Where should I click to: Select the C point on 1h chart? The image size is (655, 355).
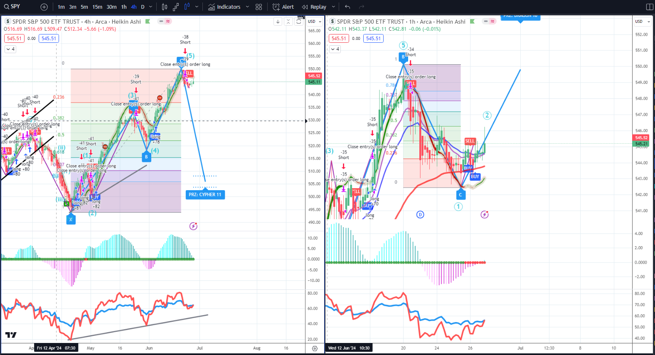pyautogui.click(x=460, y=194)
